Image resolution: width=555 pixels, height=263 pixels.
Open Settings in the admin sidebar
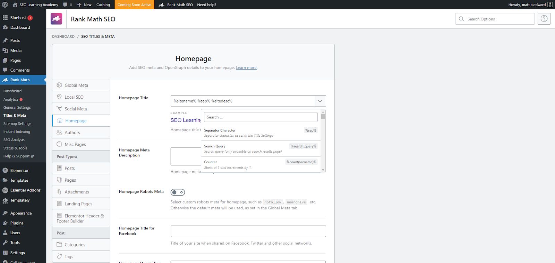pos(23,253)
